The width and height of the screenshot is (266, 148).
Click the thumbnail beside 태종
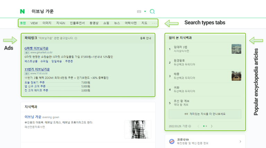point(236,76)
